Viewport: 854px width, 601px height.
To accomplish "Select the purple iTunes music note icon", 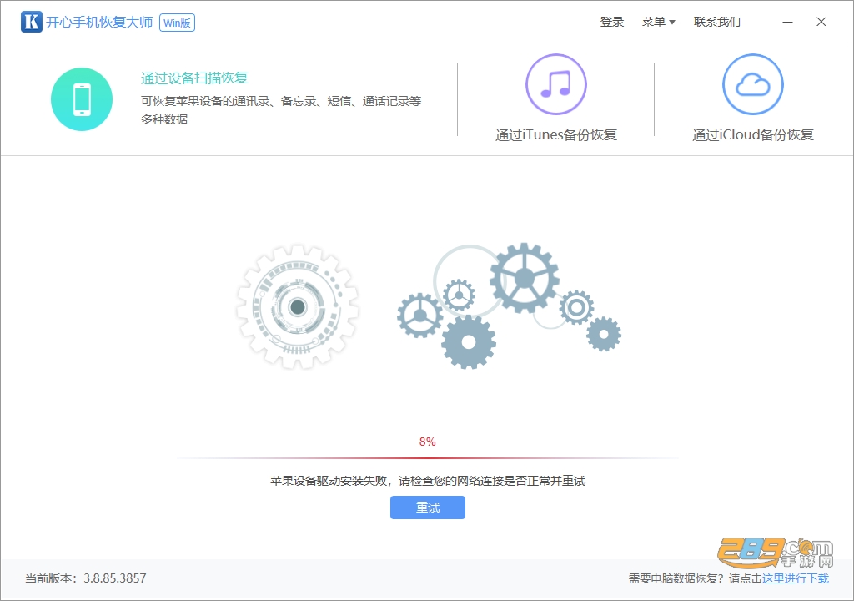I will click(x=556, y=84).
